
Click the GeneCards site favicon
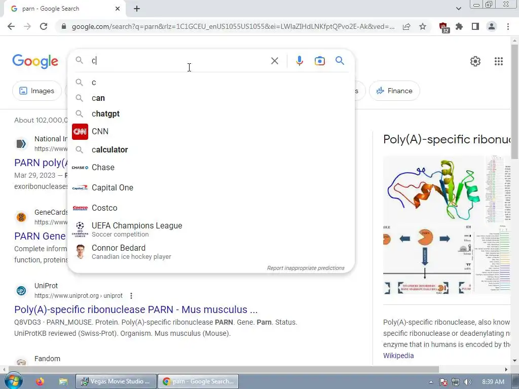coord(21,217)
